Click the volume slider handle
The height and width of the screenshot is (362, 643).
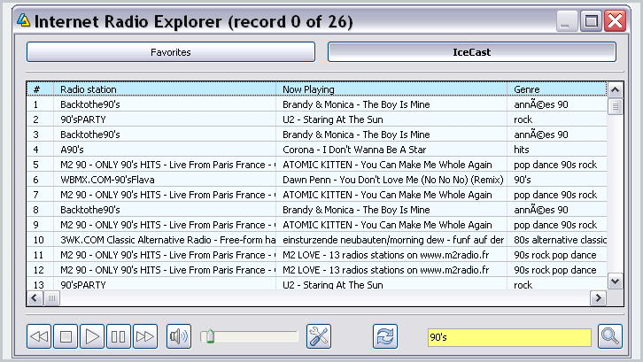(x=210, y=336)
